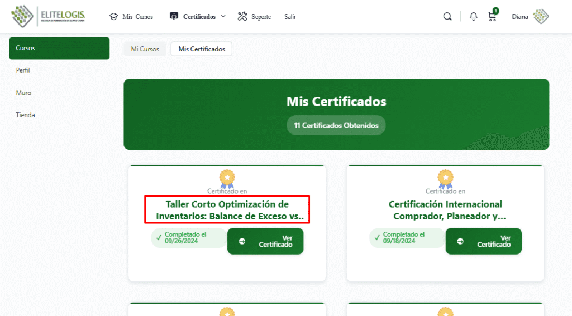Open the Certificación Internacional Comprador course title

point(445,210)
